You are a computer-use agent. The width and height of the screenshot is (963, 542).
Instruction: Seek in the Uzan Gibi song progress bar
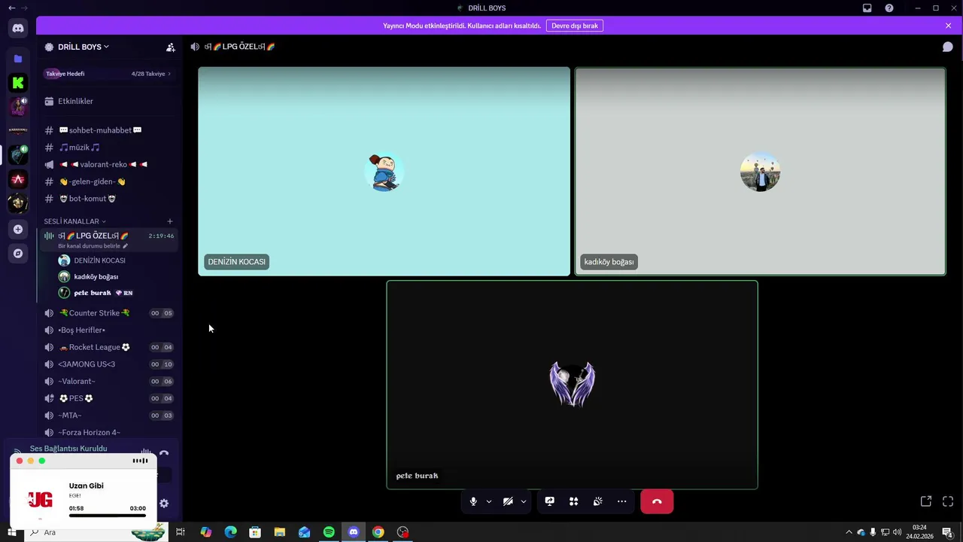coord(108,516)
